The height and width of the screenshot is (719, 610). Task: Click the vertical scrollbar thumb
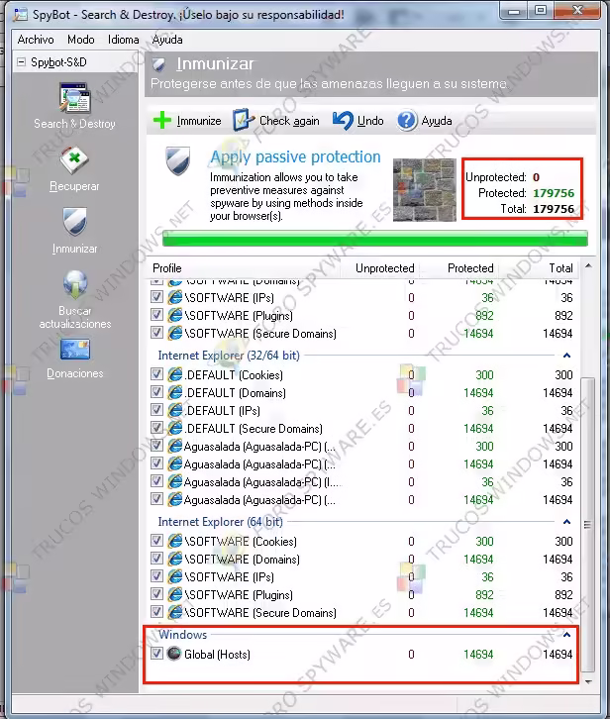pyautogui.click(x=588, y=525)
